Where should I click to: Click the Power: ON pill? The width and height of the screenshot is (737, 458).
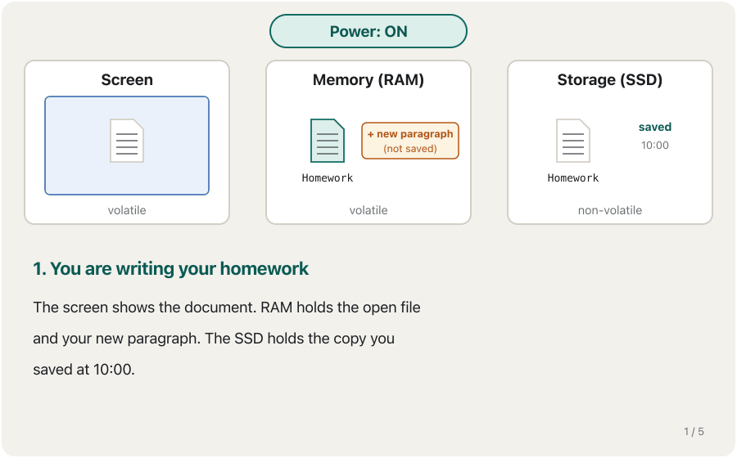pos(368,31)
